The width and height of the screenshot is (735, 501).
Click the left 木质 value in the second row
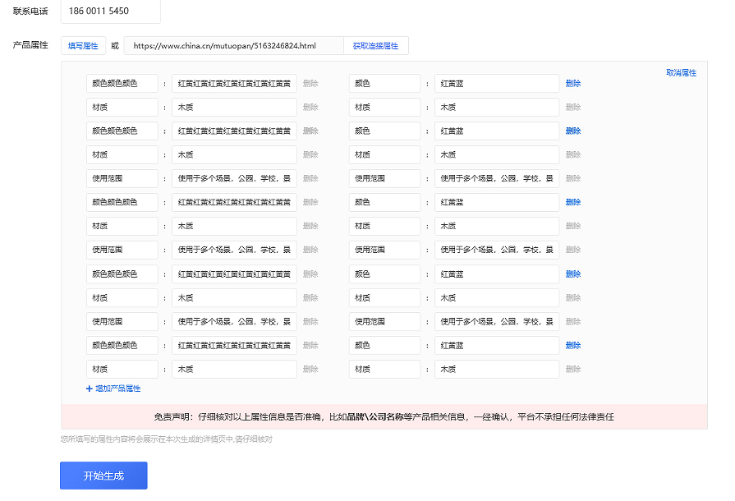pos(234,108)
